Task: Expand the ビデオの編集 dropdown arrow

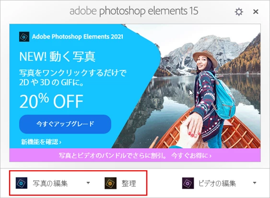Action: point(255,183)
